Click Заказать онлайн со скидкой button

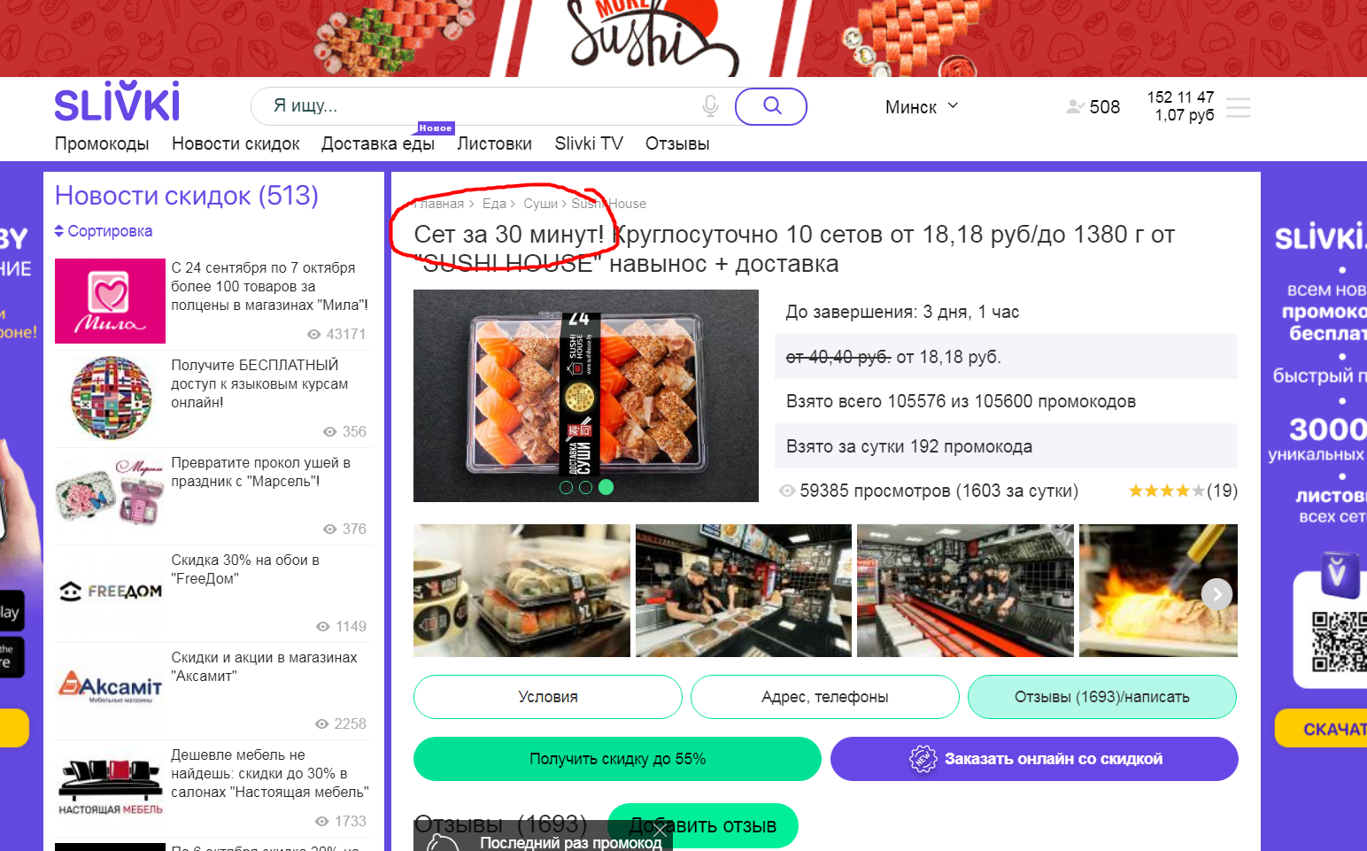point(1034,759)
